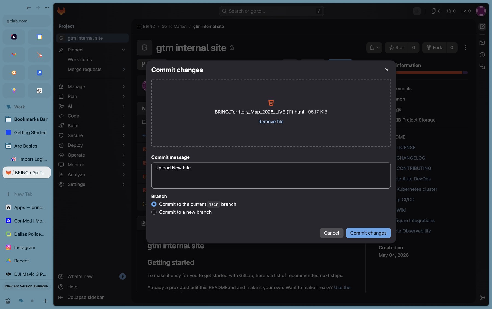This screenshot has height=309, width=492.
Task: Expand the Plan menu in sidebar
Action: click(92, 96)
